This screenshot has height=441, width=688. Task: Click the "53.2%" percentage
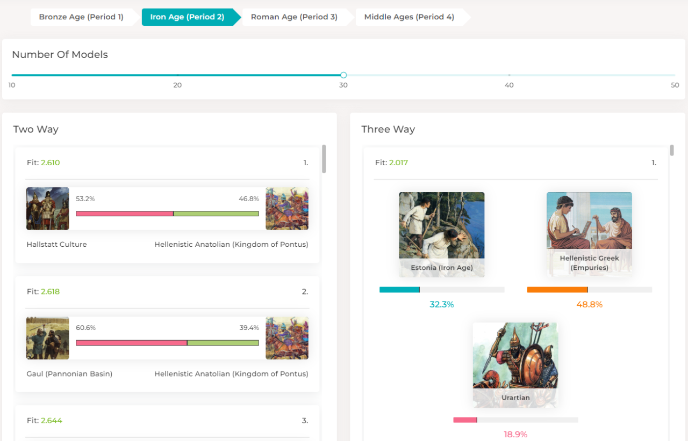pyautogui.click(x=85, y=199)
